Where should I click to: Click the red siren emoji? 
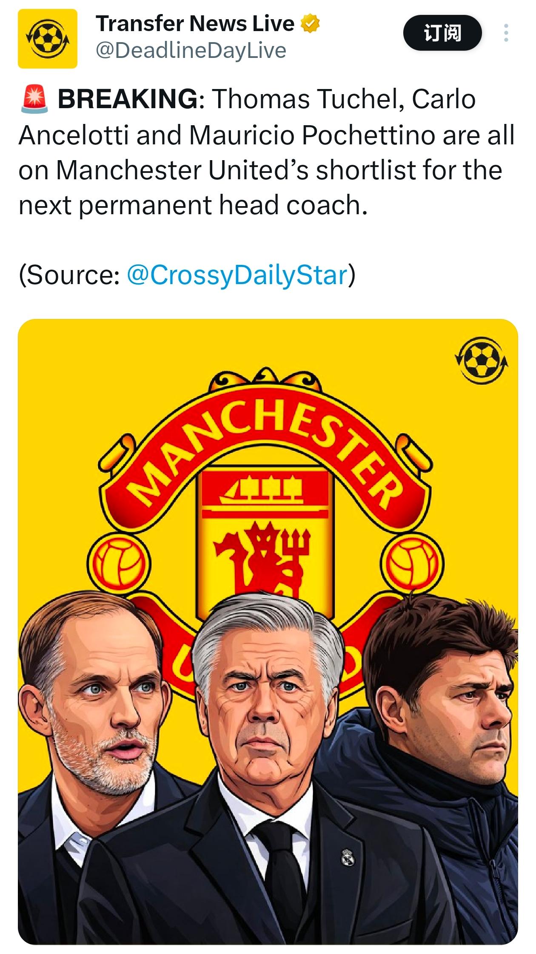point(34,99)
